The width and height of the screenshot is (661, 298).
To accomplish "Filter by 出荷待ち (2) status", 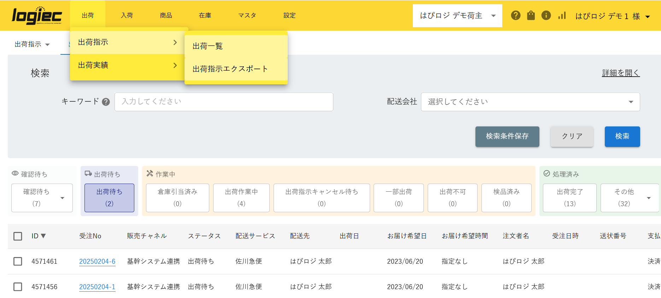I will [x=109, y=198].
